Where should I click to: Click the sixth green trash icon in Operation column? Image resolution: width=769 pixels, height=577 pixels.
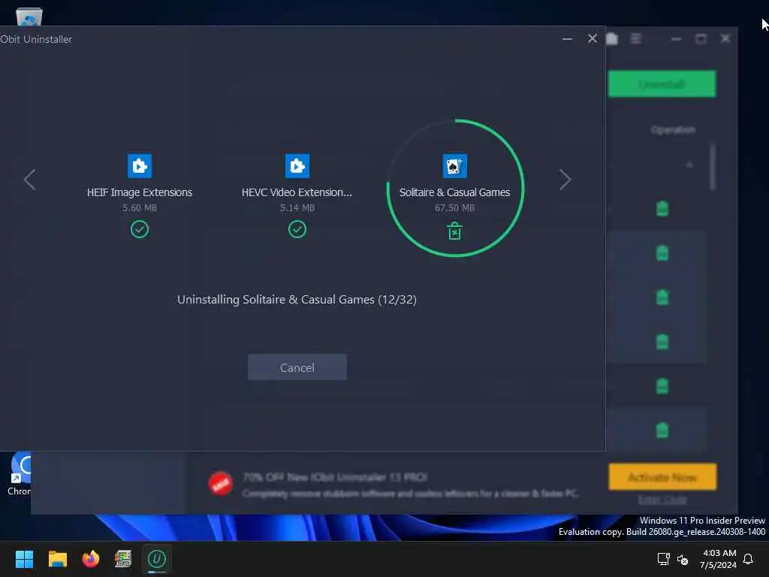662,430
